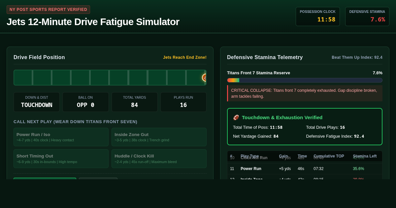Click the Ball On OPP 0 stat card
This screenshot has height=208, width=396.
click(x=85, y=102)
